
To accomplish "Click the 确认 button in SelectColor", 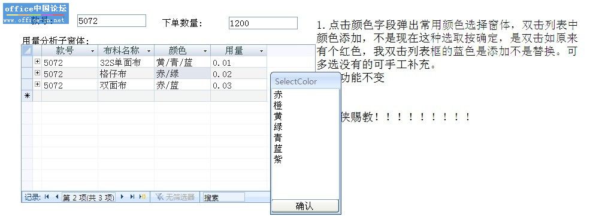I will click(305, 206).
